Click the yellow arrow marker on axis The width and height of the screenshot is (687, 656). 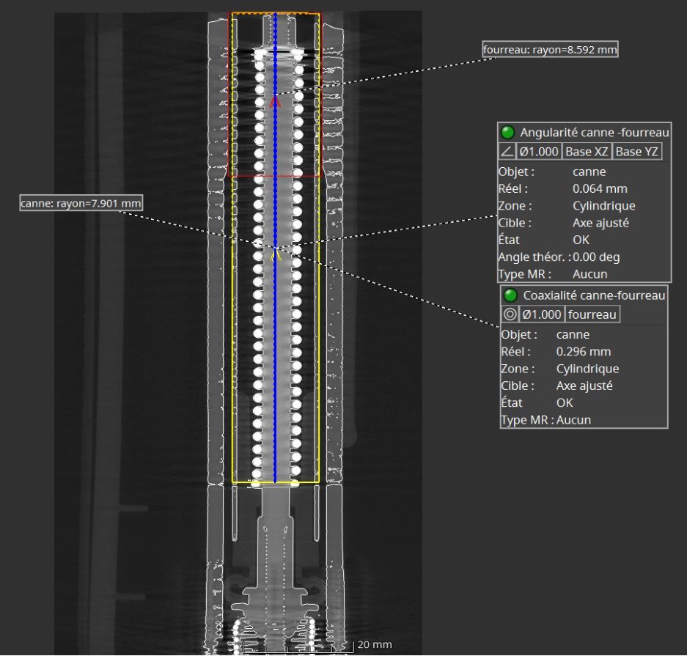(x=276, y=255)
